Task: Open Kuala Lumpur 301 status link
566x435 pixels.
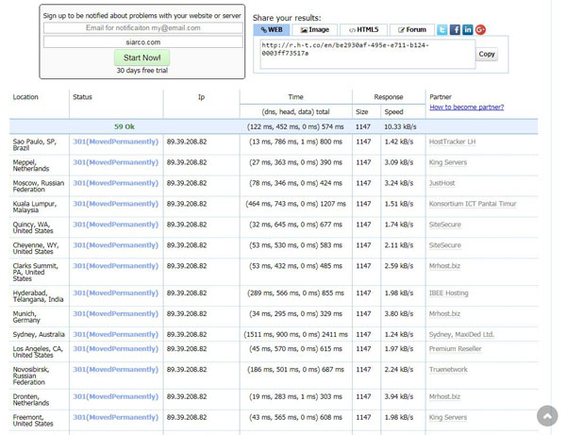Action: click(115, 204)
